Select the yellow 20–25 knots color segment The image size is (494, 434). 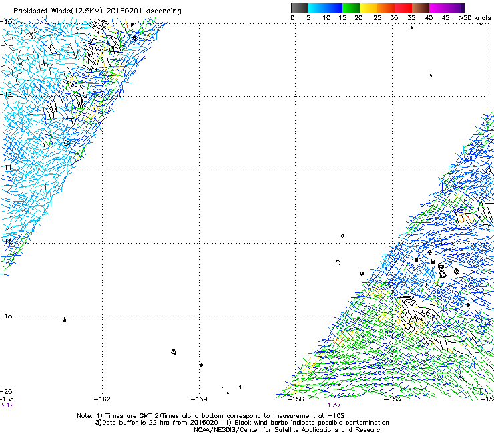coord(368,8)
